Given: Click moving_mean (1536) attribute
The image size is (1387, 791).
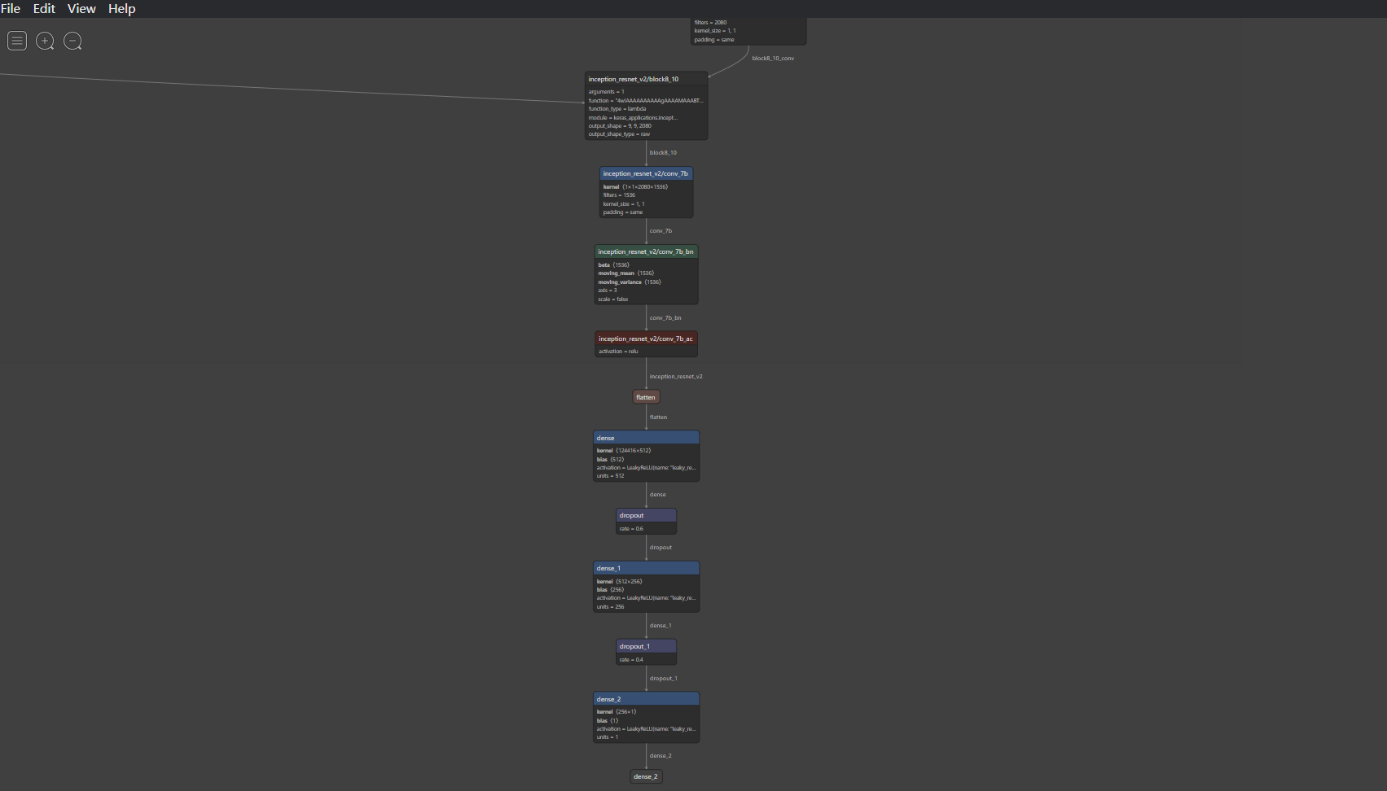Looking at the screenshot, I should click(x=625, y=273).
